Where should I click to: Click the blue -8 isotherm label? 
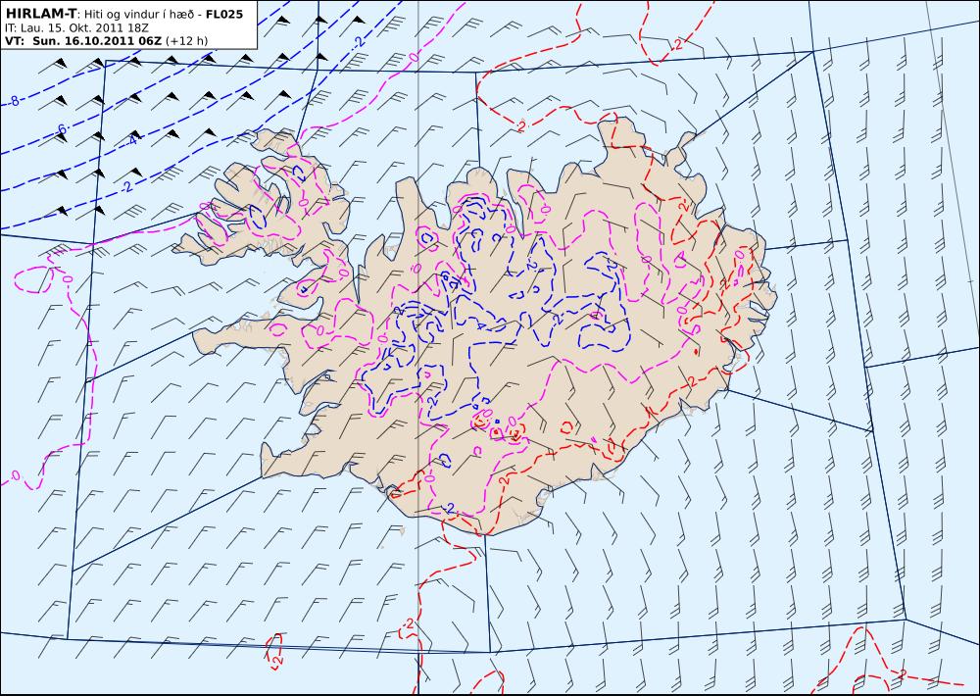click(14, 100)
